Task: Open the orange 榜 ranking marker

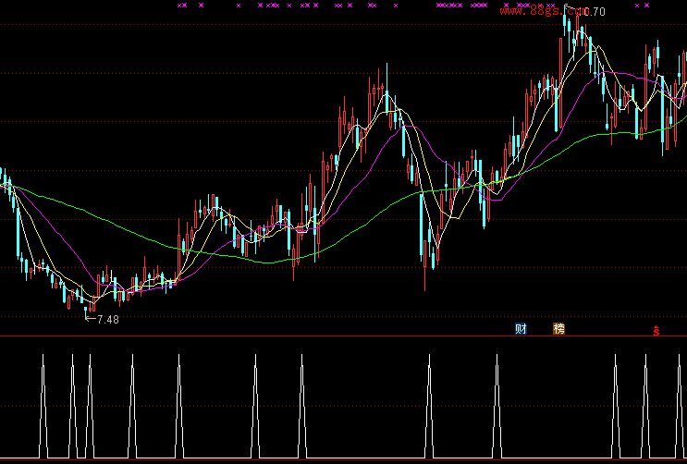Action: click(x=558, y=329)
